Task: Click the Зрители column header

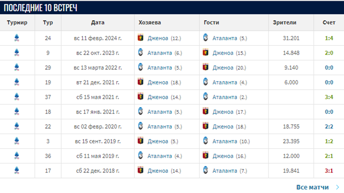Action: tap(284, 23)
